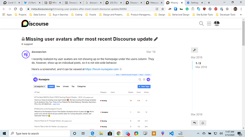The width and height of the screenshot is (245, 137).
Task: Click the reply arrow button in timeline
Action: click(194, 123)
